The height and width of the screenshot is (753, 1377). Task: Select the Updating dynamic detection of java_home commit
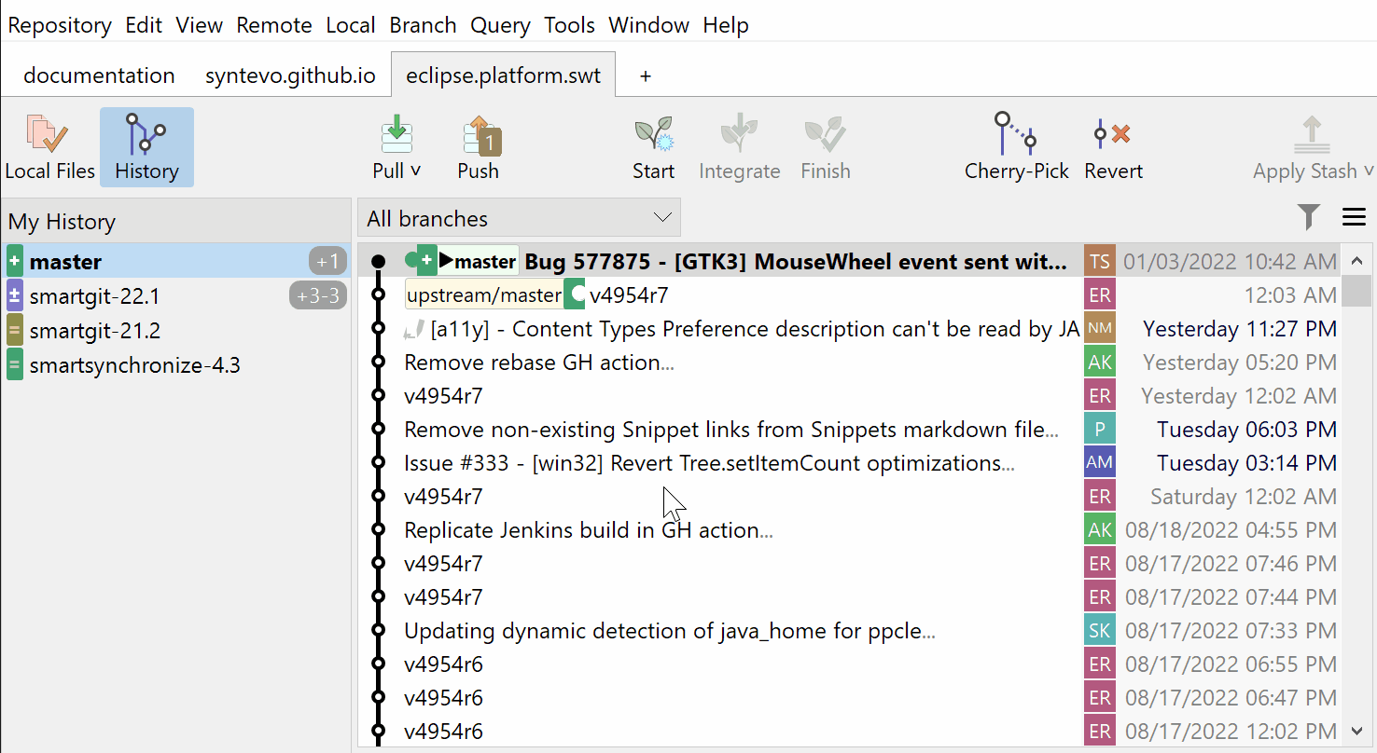849,631
